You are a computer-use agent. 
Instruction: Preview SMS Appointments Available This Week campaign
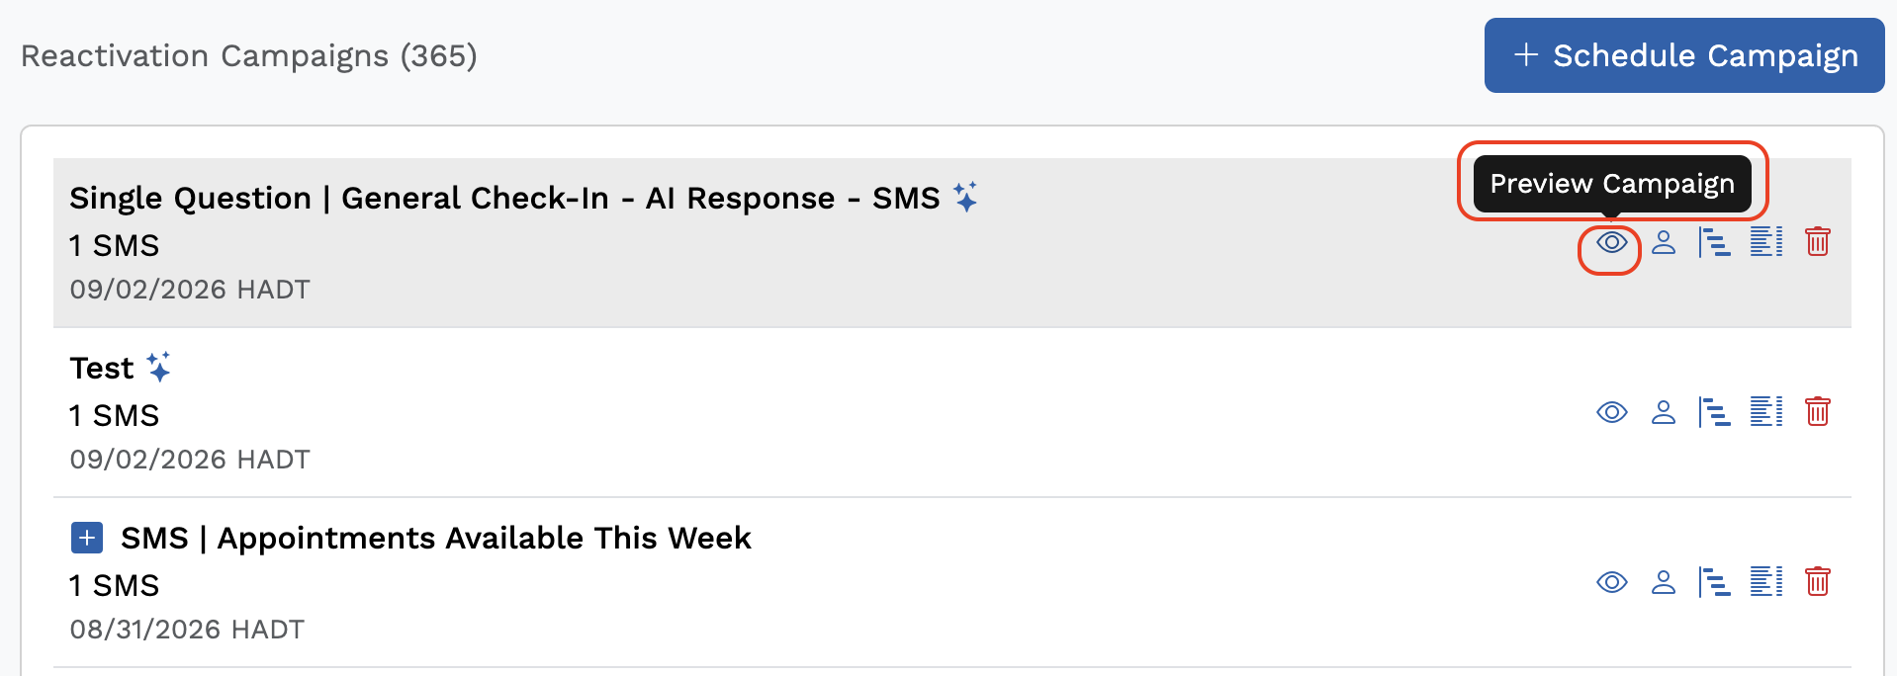click(1611, 582)
